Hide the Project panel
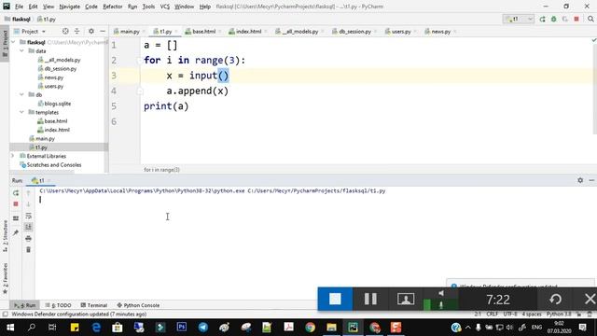Screen dimensions: 597x336 [103, 31]
